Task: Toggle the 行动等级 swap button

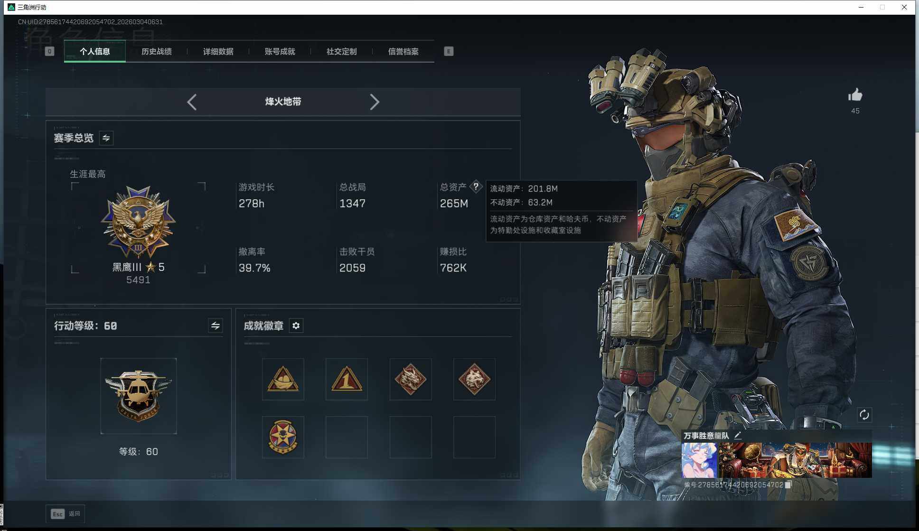Action: coord(215,326)
